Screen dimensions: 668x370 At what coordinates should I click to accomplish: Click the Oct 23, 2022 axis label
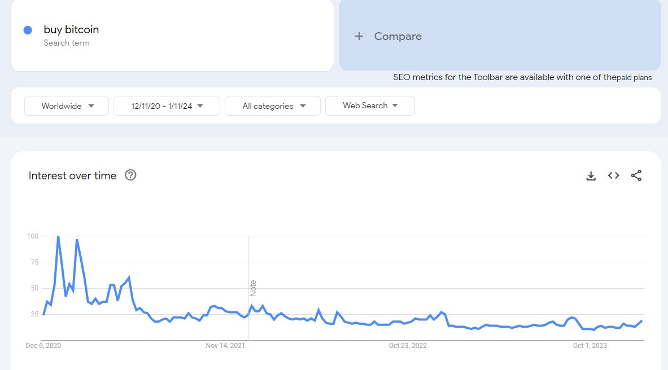(x=408, y=346)
